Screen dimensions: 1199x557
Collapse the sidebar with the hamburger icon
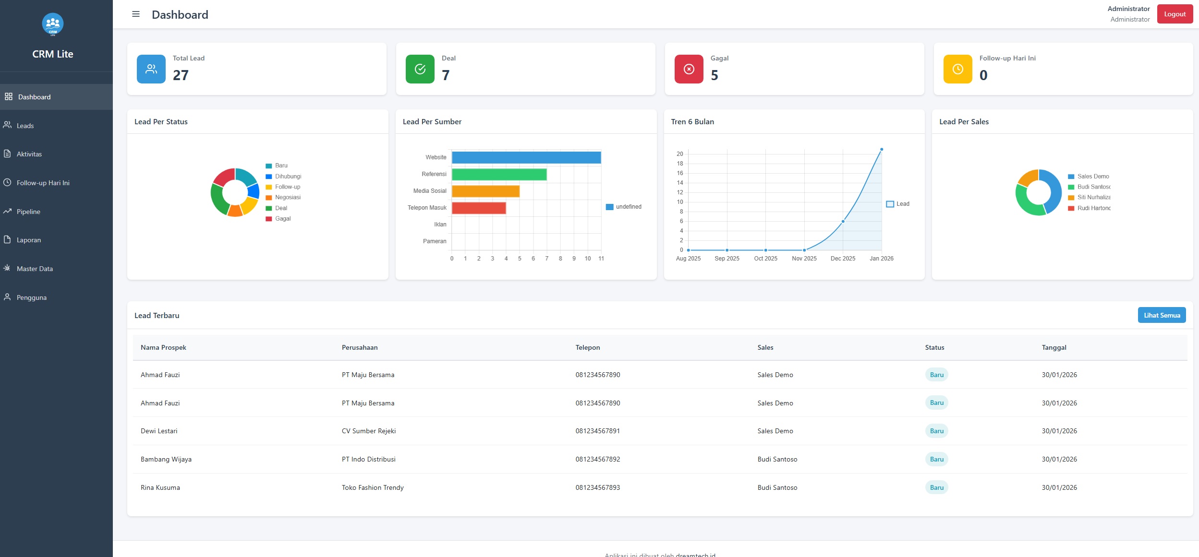136,14
